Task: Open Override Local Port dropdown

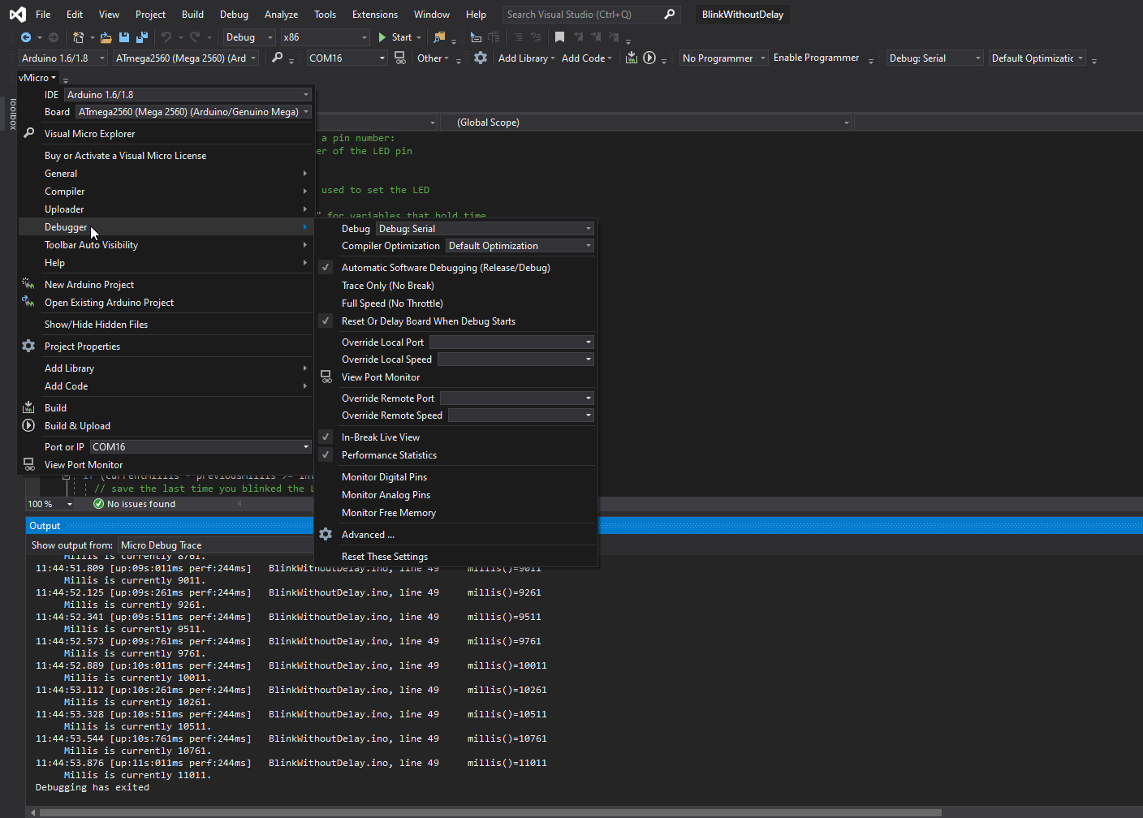Action: point(511,342)
